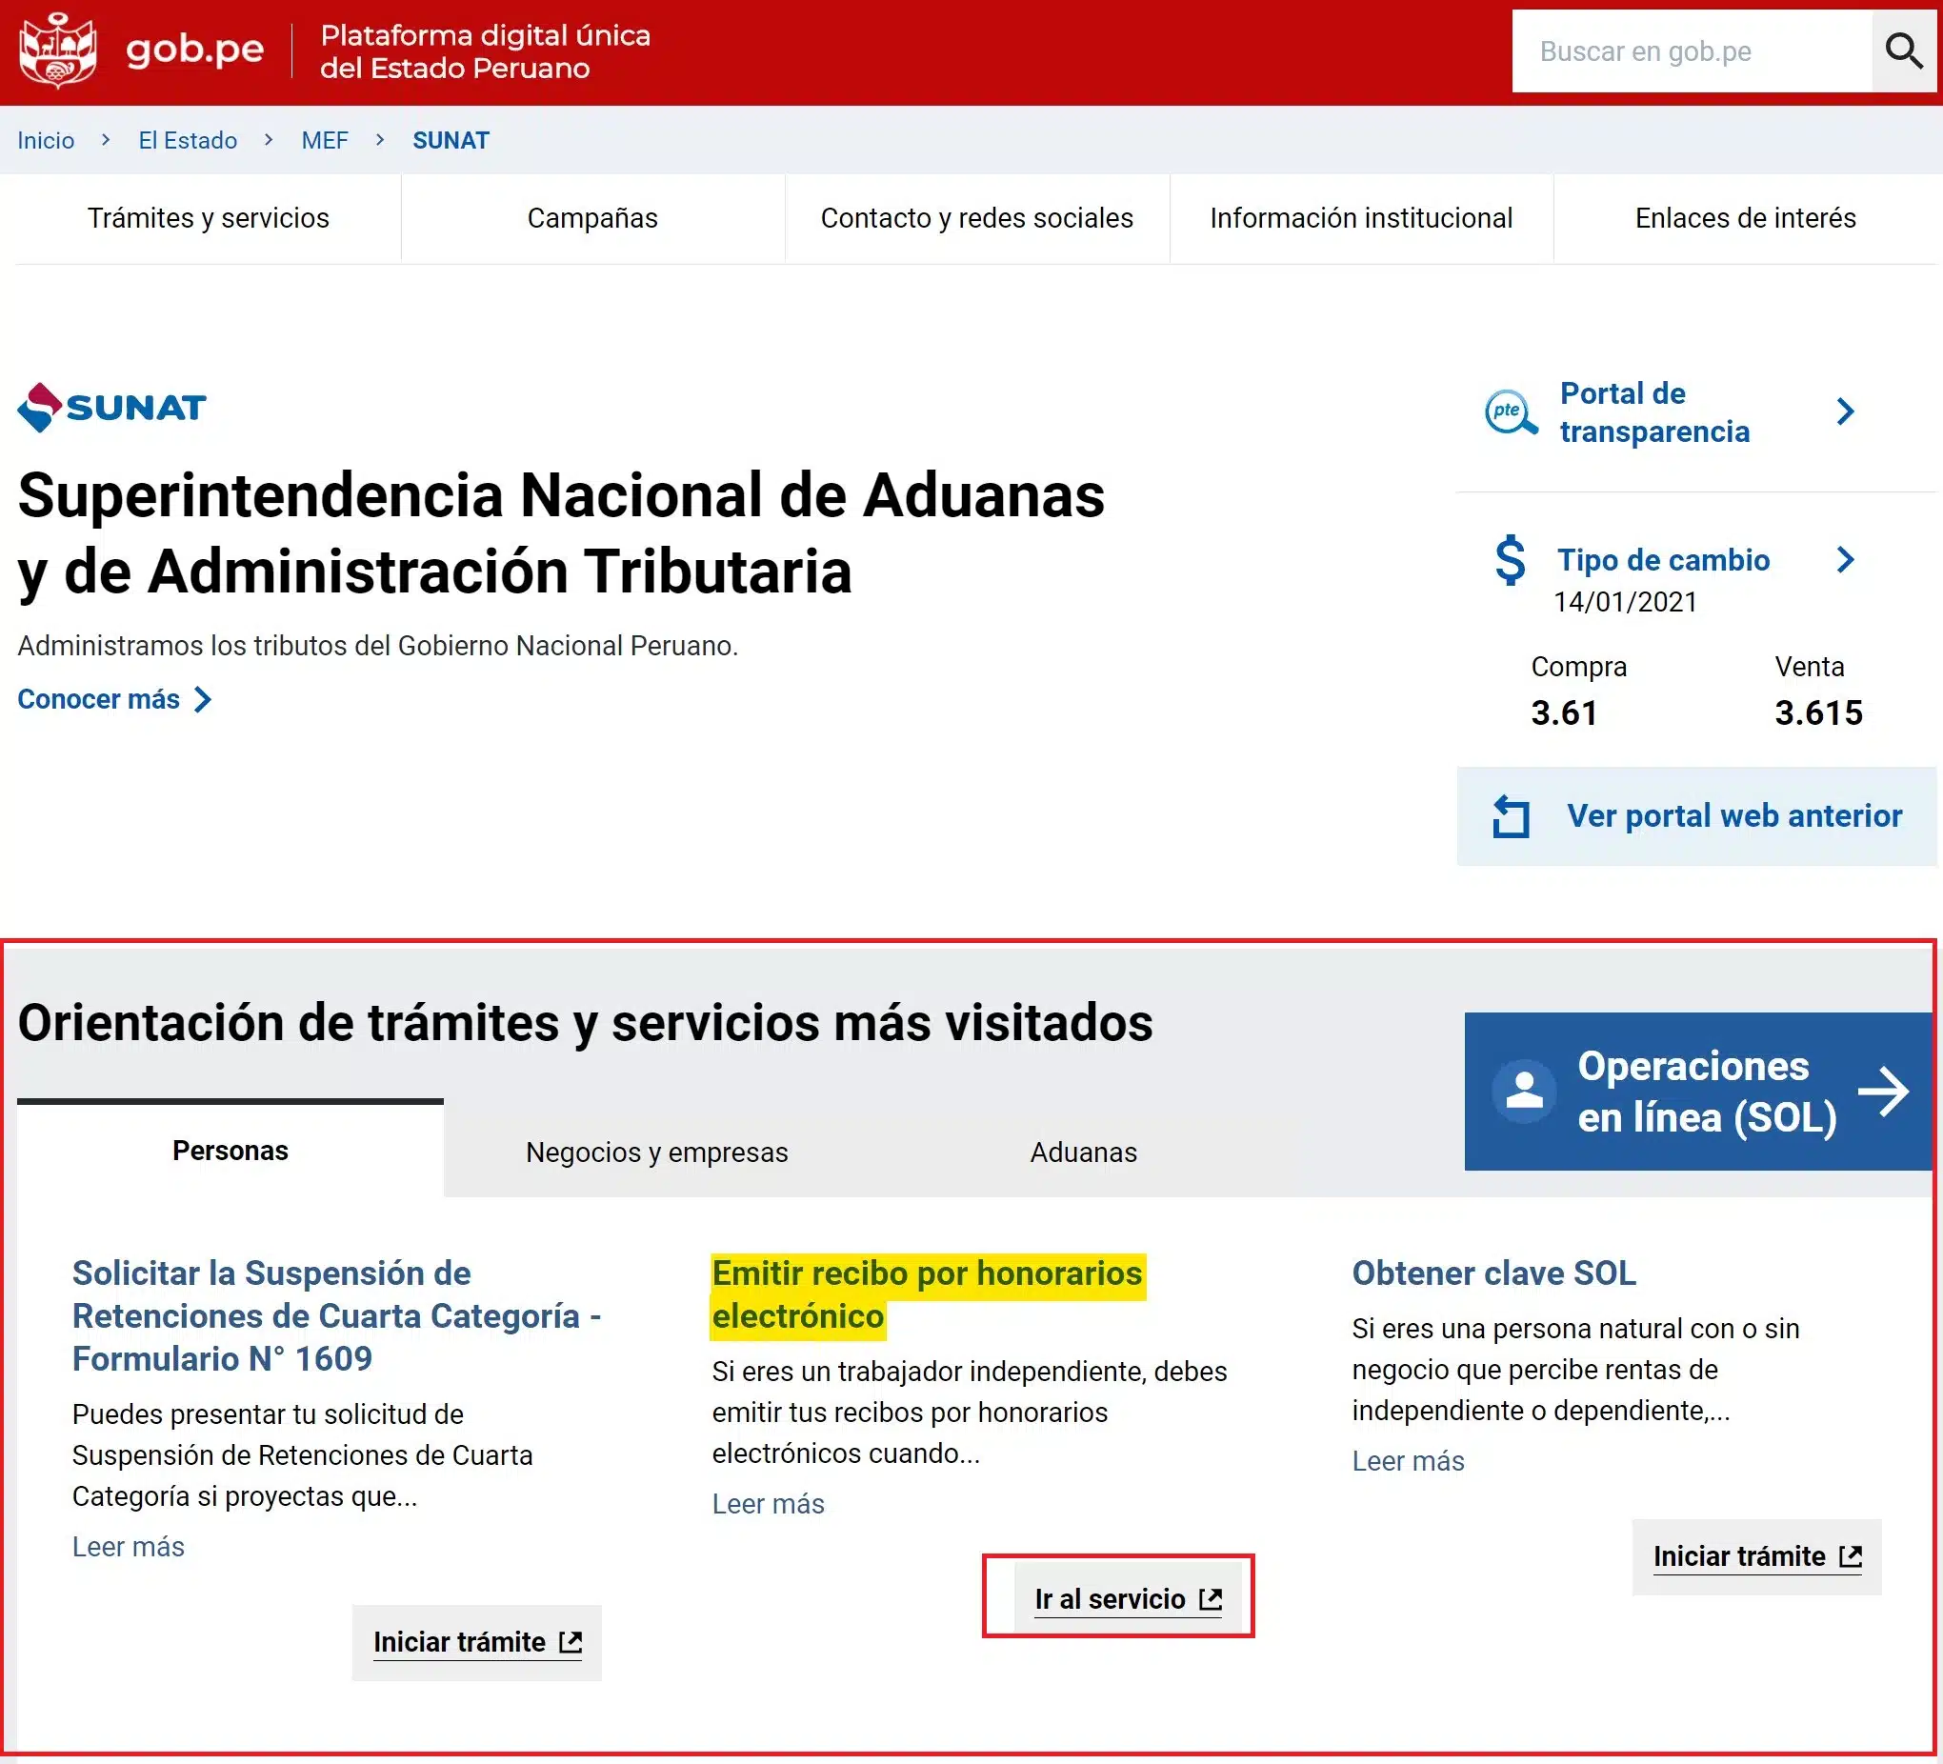1943x1764 pixels.
Task: Open Información institucional menu
Action: pos(1361,218)
